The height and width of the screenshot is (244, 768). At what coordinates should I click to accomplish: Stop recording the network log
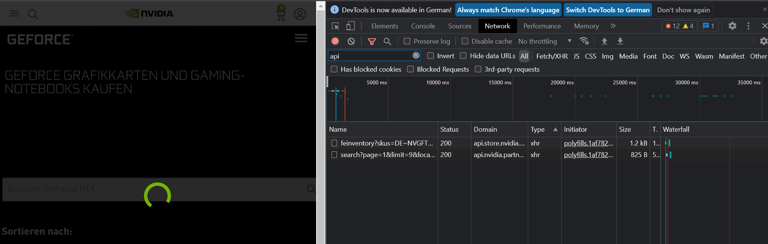pos(335,41)
